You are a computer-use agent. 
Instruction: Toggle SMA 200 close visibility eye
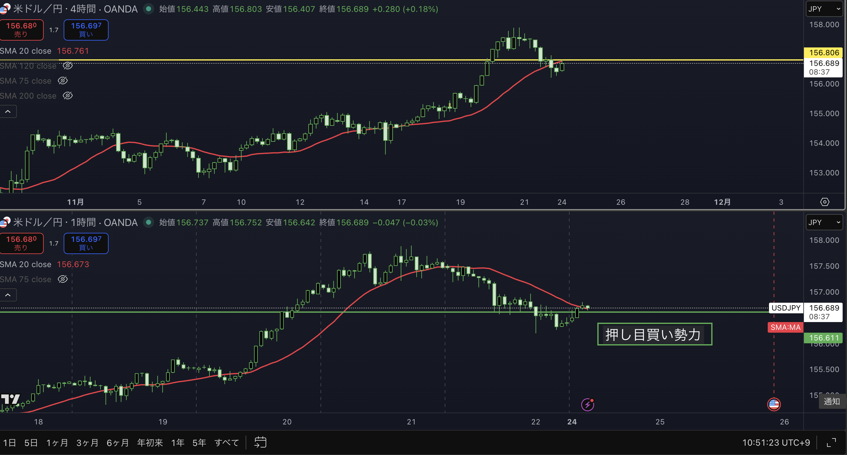(x=68, y=96)
